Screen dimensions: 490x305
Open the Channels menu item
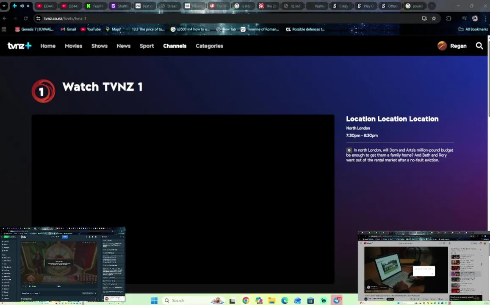(x=174, y=46)
